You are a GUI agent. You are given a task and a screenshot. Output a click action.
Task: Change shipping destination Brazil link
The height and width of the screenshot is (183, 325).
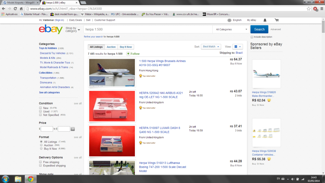point(239,53)
